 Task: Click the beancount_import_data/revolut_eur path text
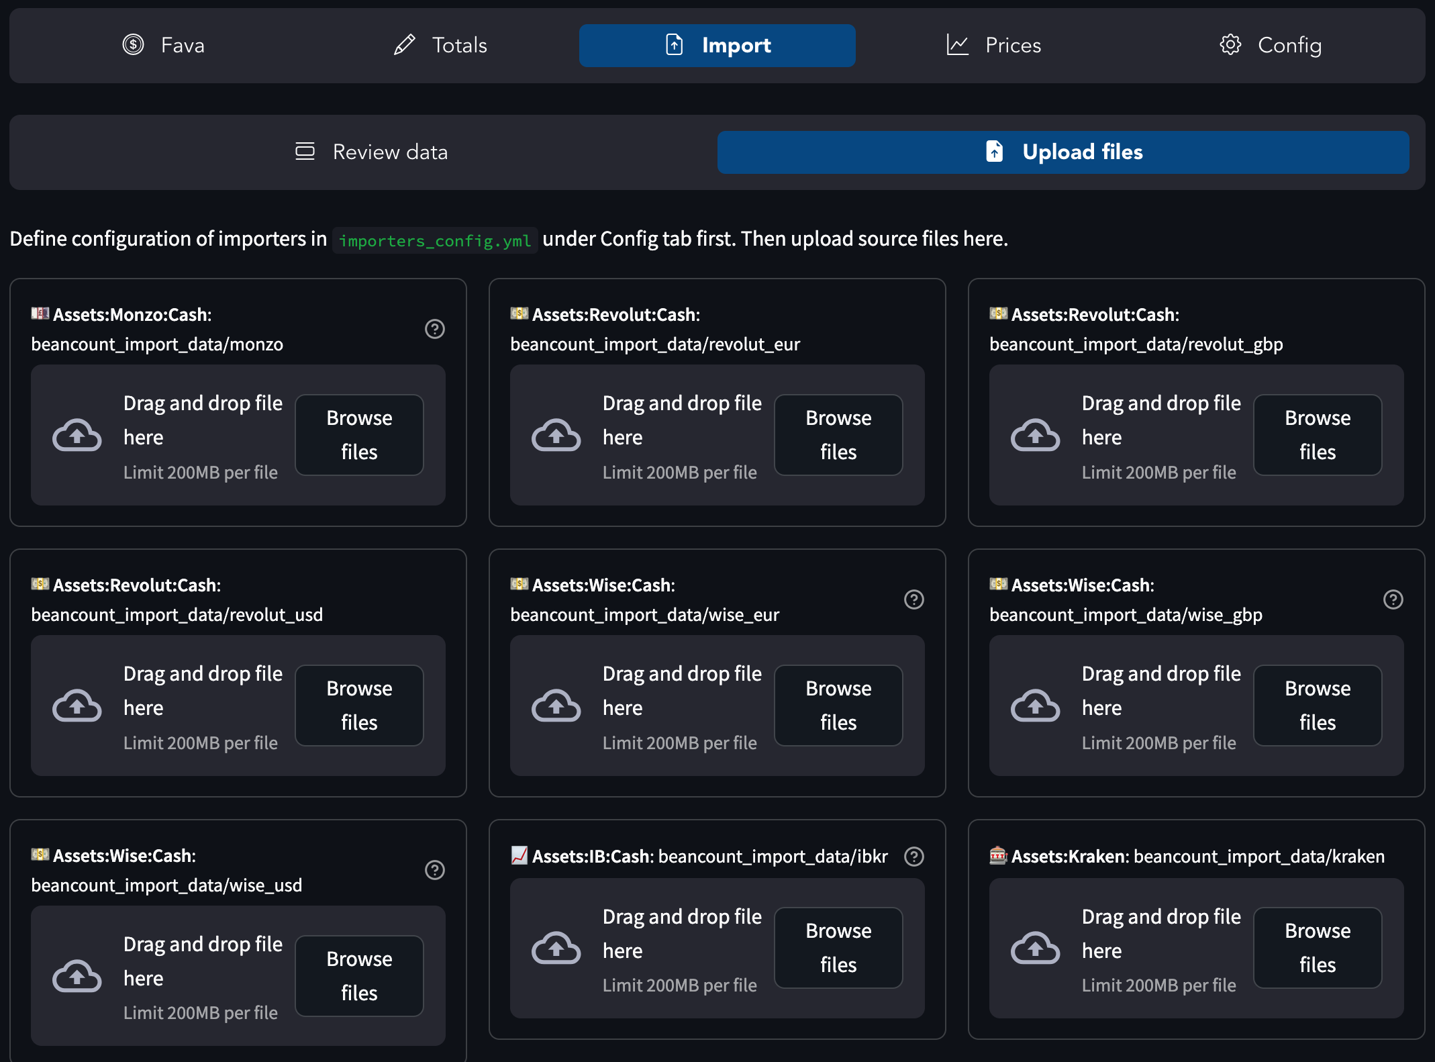click(x=655, y=344)
